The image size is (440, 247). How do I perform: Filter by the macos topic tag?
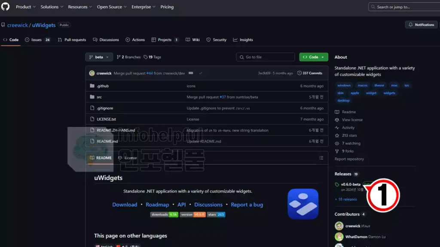(363, 85)
